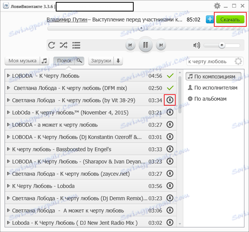Screen dimensions: 249x232
Task: Download the zaycev.net version
Action: [x=170, y=173]
